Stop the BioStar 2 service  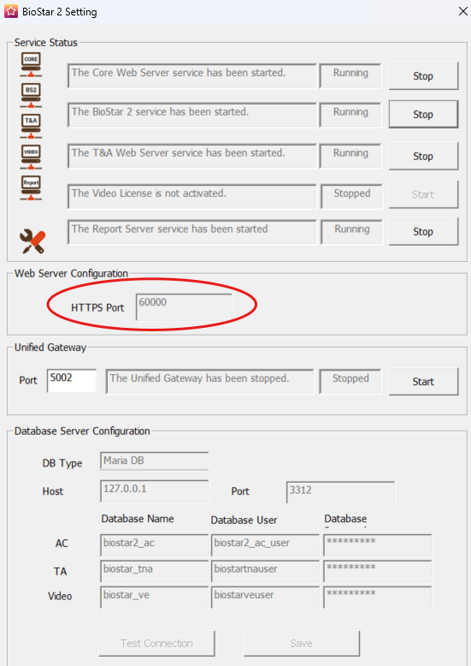(x=423, y=114)
